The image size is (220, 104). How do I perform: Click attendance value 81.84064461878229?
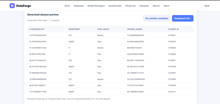[x=38, y=73]
